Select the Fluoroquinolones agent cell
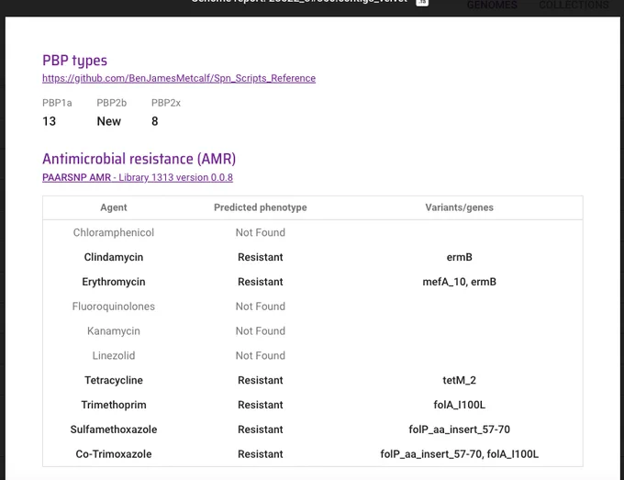This screenshot has height=480, width=624. coord(114,307)
